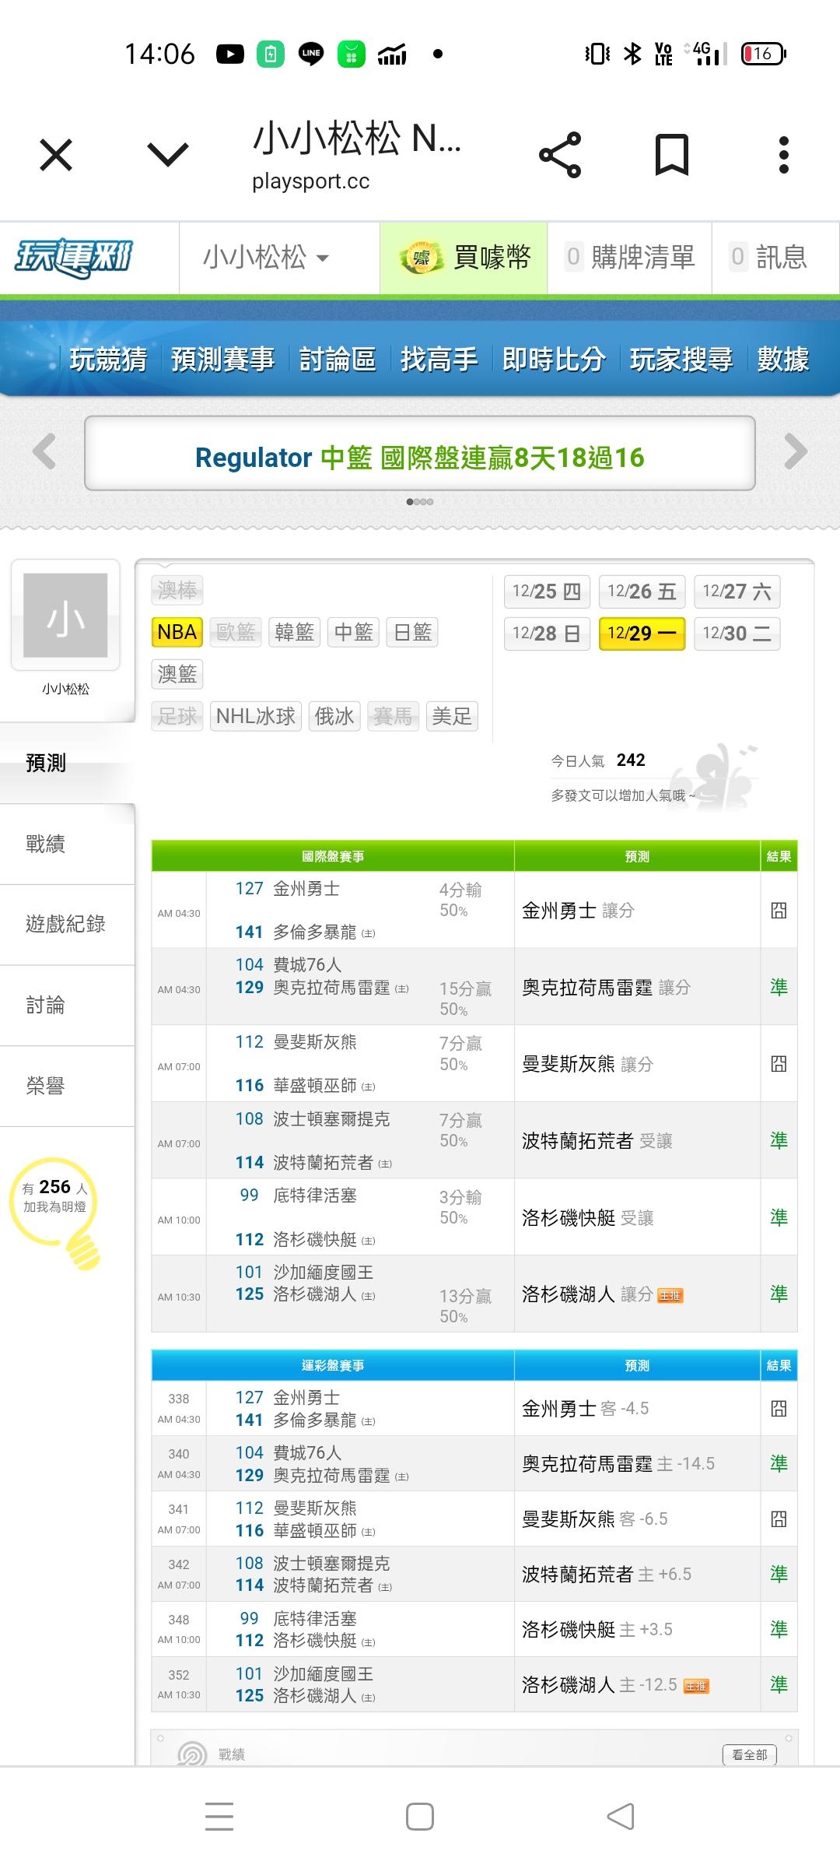Viewport: 840px width, 1868px height.
Task: Switch league filter to NHL冰球
Action: coord(256,716)
